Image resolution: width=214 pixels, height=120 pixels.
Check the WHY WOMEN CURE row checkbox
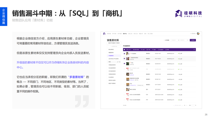coord(124,69)
